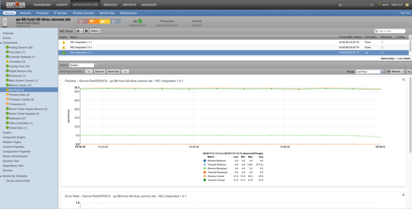Select Memory Cards (12) in the tree
412x209 pixels.
click(x=20, y=85)
